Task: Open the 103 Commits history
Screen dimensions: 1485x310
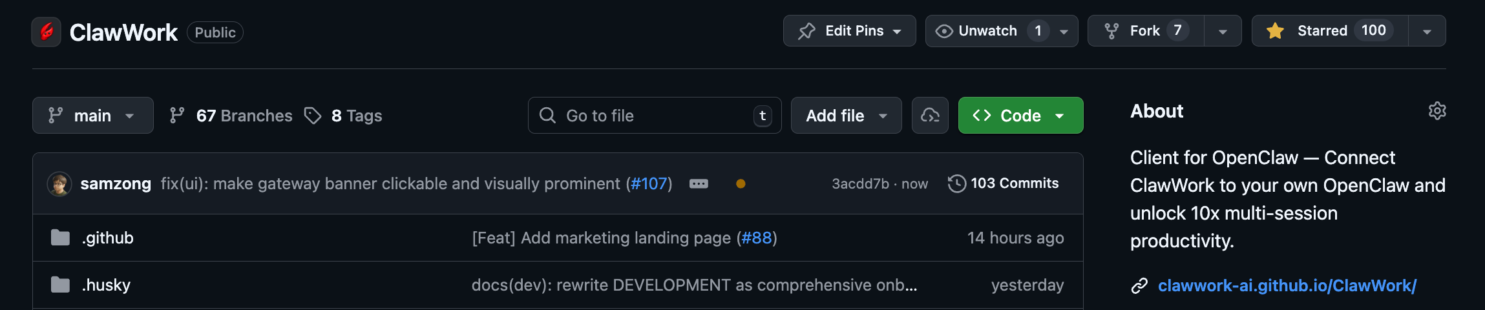Action: tap(1003, 183)
